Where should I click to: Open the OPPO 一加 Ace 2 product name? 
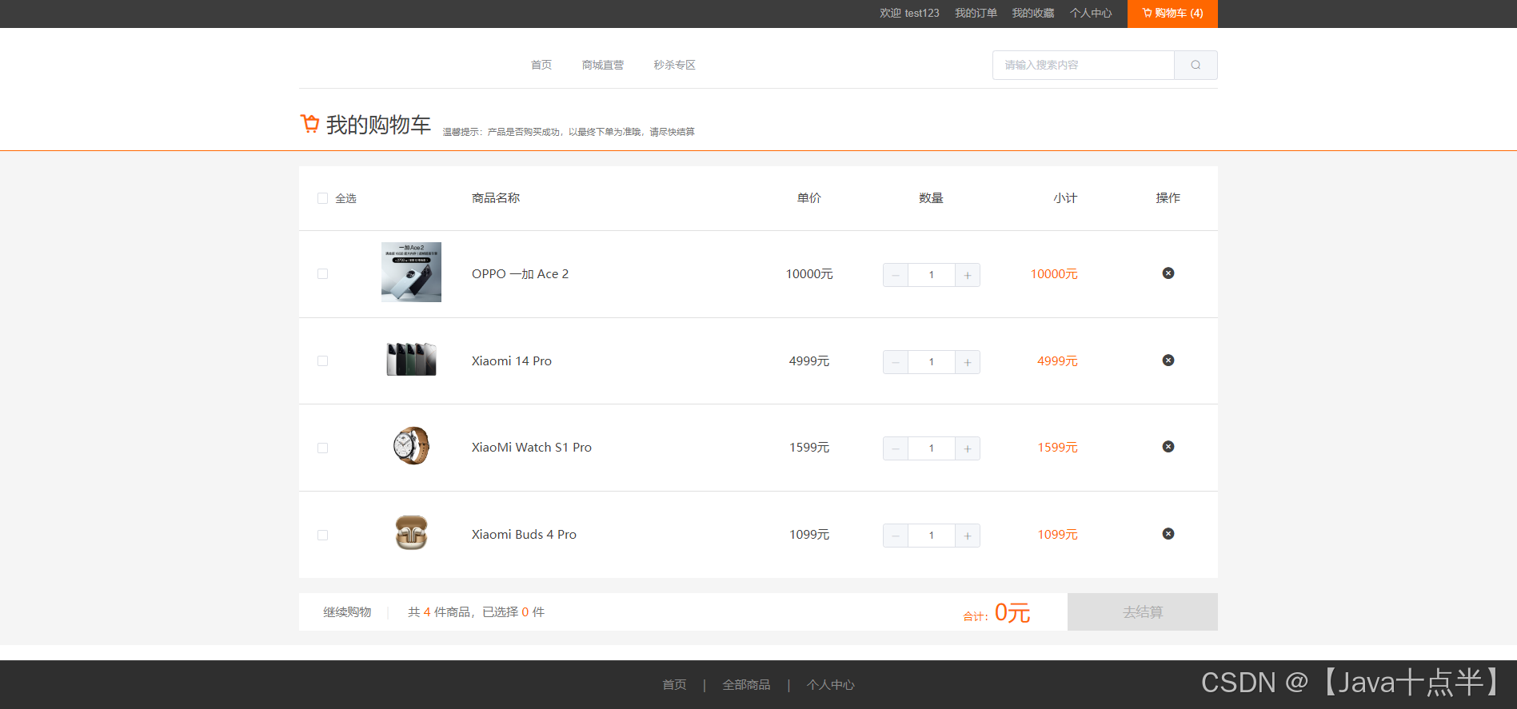click(520, 274)
